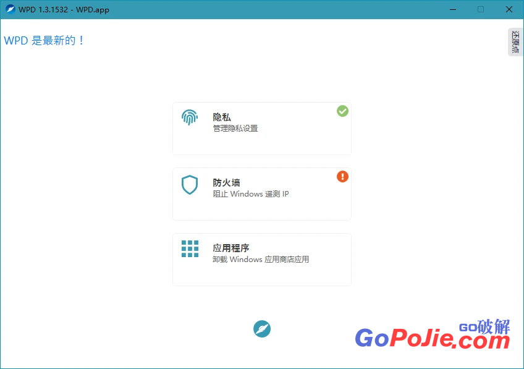This screenshot has height=369, width=524.
Task: Open the 应用程序 card title
Action: (x=231, y=248)
